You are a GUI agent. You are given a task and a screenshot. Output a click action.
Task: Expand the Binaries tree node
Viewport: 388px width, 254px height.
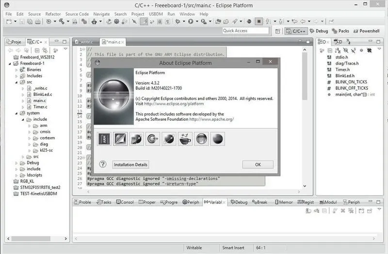point(16,70)
